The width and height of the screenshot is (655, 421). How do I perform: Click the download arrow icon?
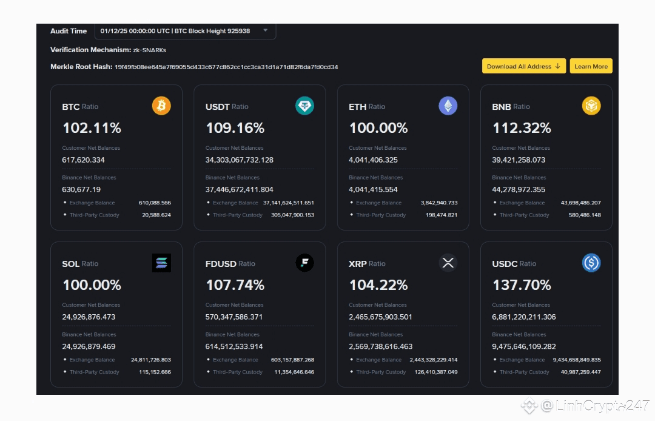(558, 66)
